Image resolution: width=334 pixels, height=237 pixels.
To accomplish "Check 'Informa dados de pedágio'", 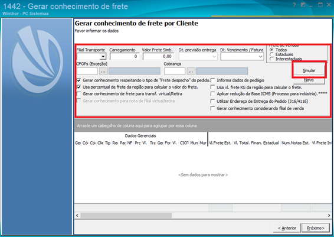I will 212,80.
